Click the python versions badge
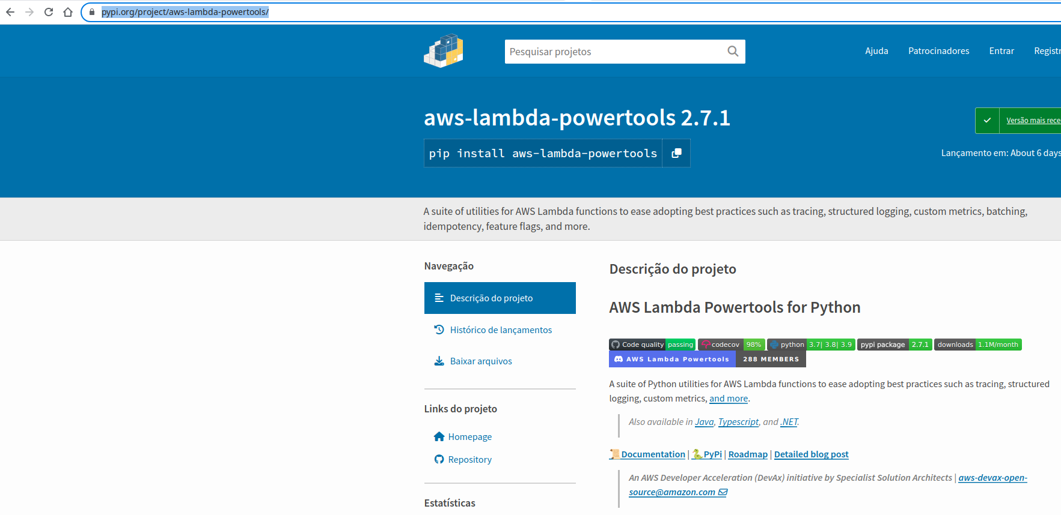 pyautogui.click(x=811, y=345)
